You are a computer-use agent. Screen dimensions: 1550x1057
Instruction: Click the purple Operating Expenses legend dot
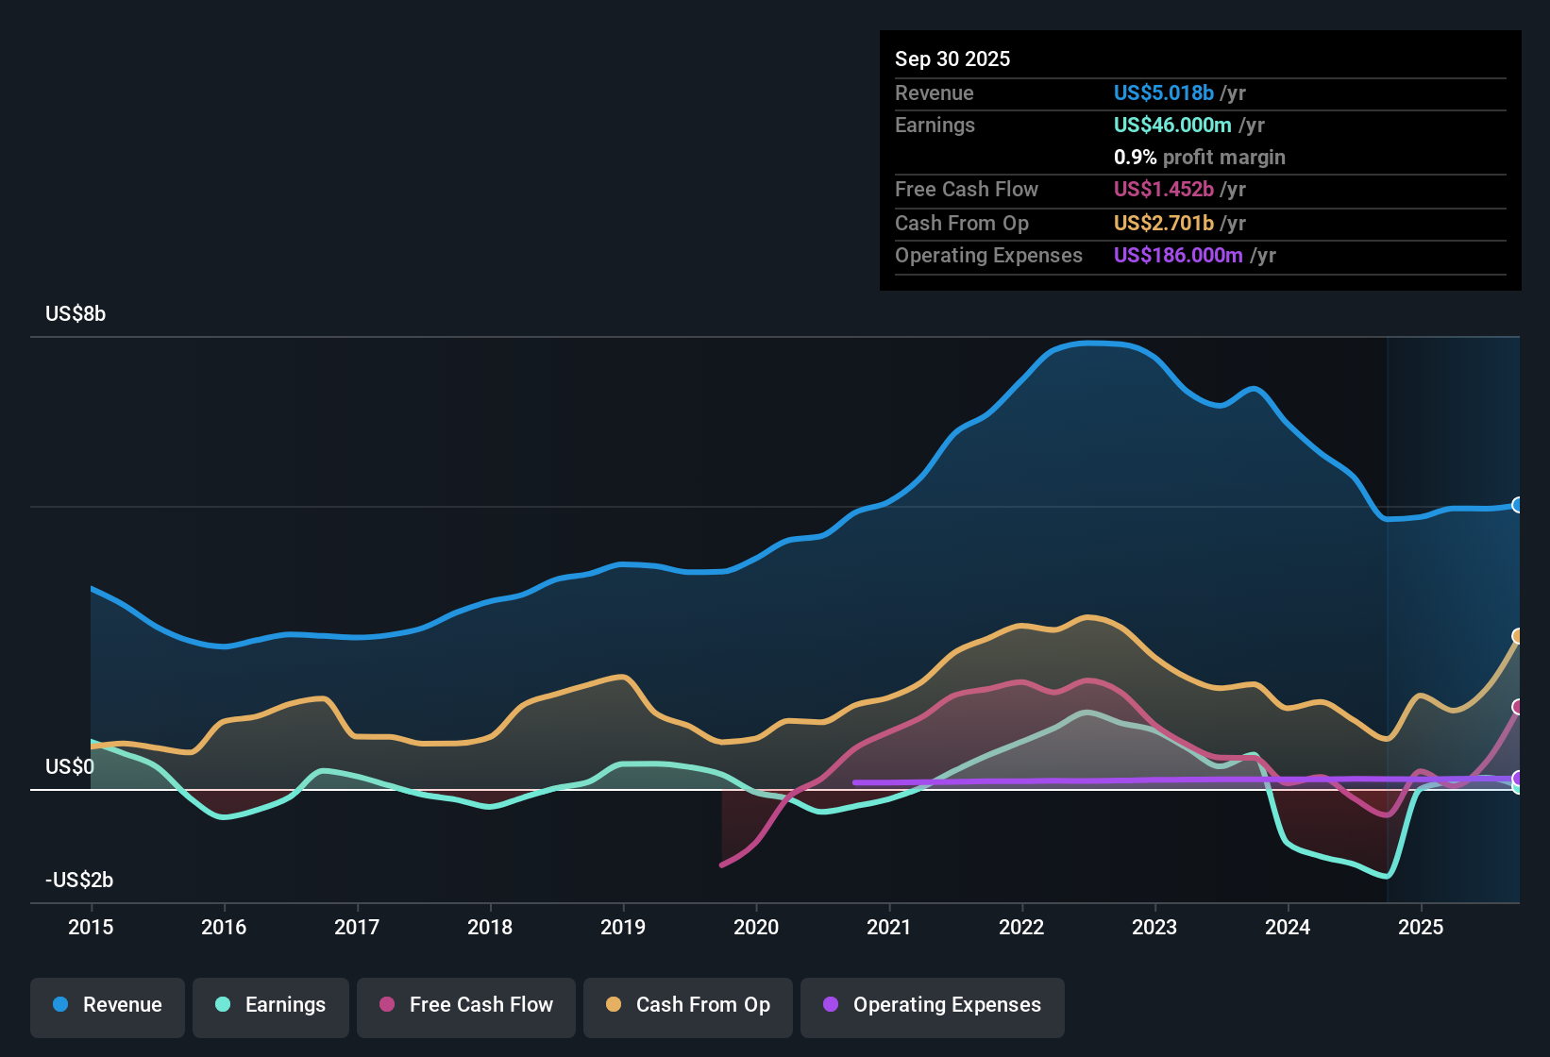coord(831,1005)
